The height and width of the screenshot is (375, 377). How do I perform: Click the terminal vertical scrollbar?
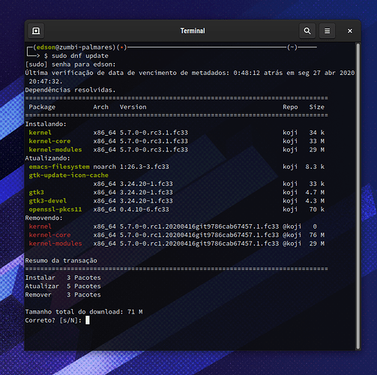coord(358,196)
